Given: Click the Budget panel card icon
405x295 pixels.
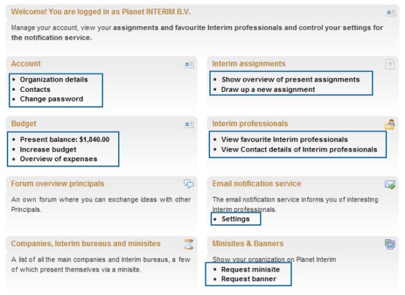Looking at the screenshot, I should click(189, 124).
